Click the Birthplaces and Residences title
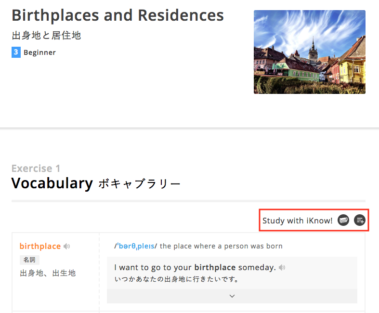Screen dimensions: 379x313 tap(118, 16)
